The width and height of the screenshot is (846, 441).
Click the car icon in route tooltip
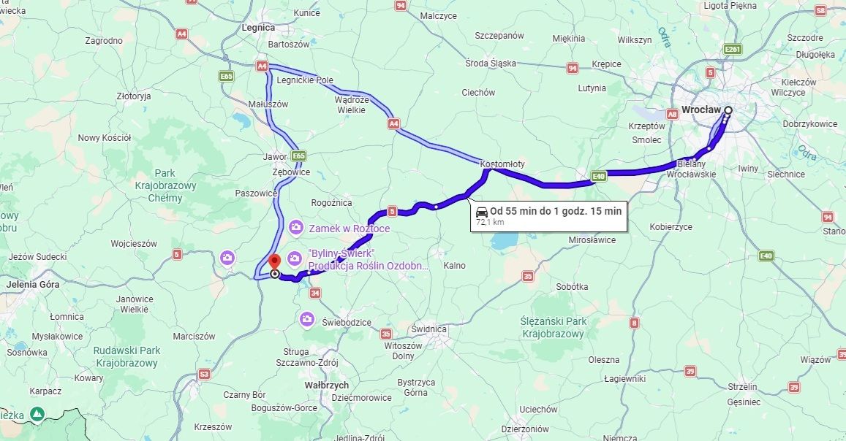pos(482,212)
